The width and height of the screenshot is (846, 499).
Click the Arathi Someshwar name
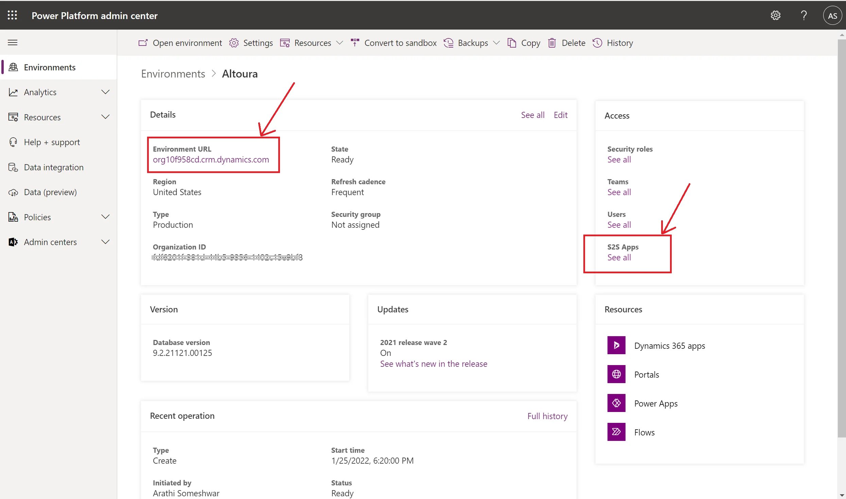coord(186,493)
